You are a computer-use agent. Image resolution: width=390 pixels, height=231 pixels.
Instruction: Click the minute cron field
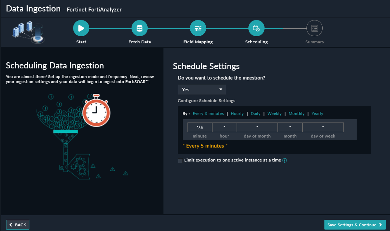(x=200, y=127)
